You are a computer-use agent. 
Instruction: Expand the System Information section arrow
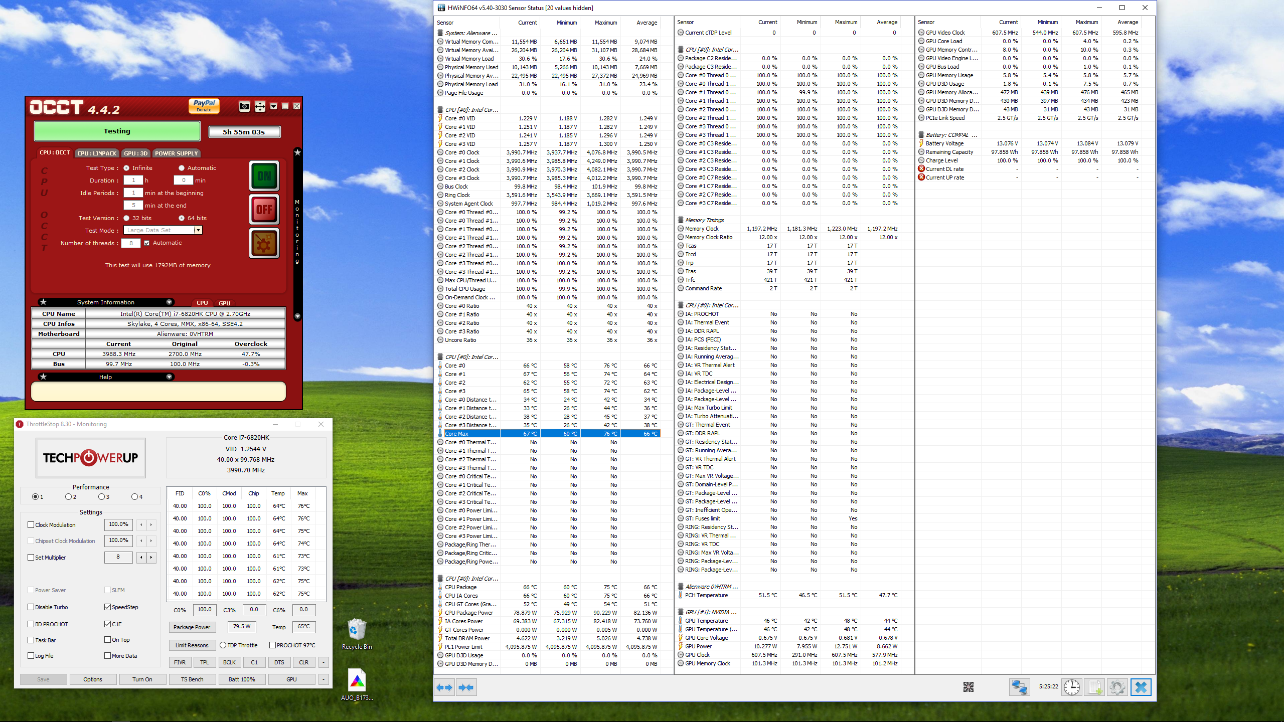(169, 302)
